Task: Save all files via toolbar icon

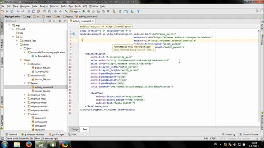Action: click(7, 11)
